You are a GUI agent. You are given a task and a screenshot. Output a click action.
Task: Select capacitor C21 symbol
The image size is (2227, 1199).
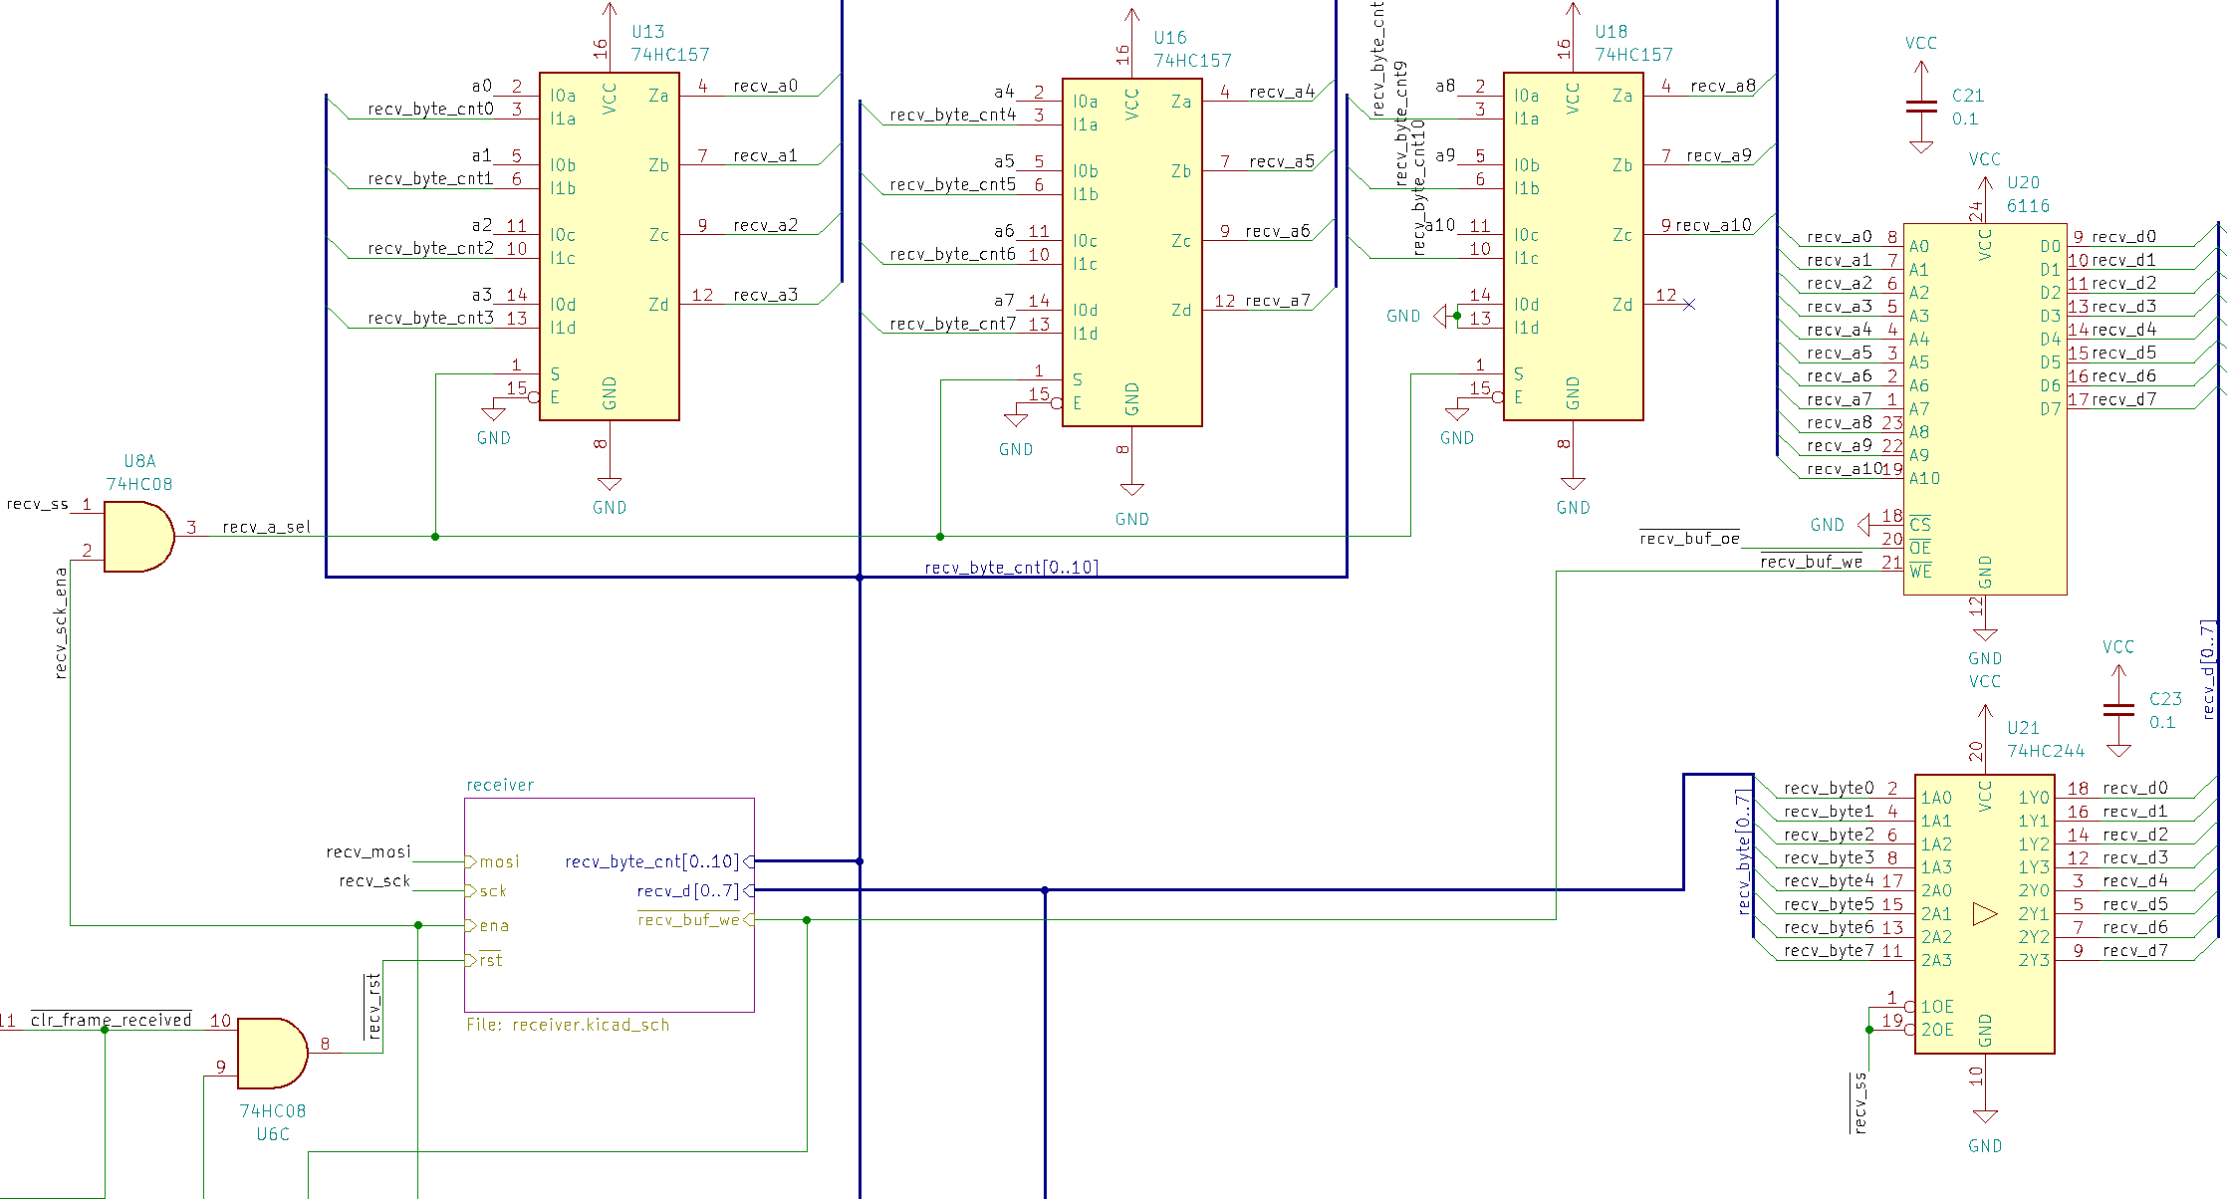(x=1921, y=107)
